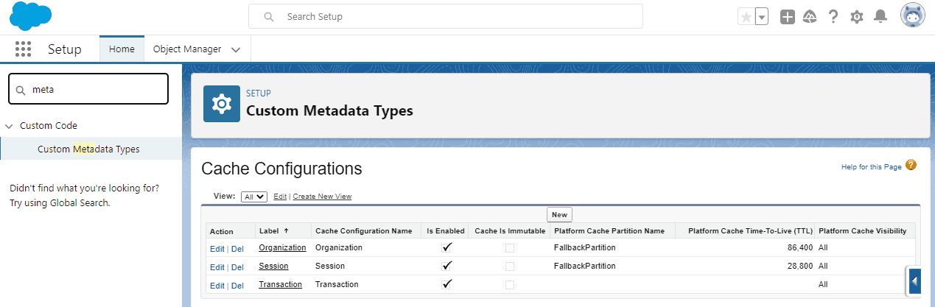Click the Platform Cache Visibility column header
This screenshot has height=307, width=935.
pos(862,231)
